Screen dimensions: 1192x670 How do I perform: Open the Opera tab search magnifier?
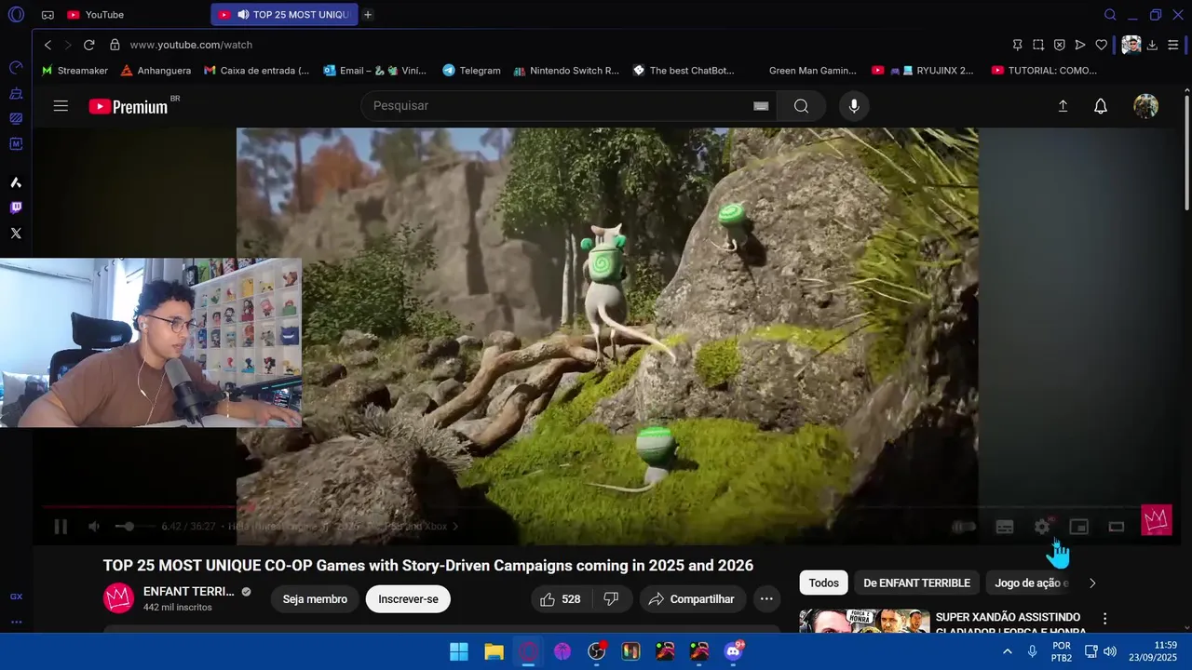[x=1110, y=15]
